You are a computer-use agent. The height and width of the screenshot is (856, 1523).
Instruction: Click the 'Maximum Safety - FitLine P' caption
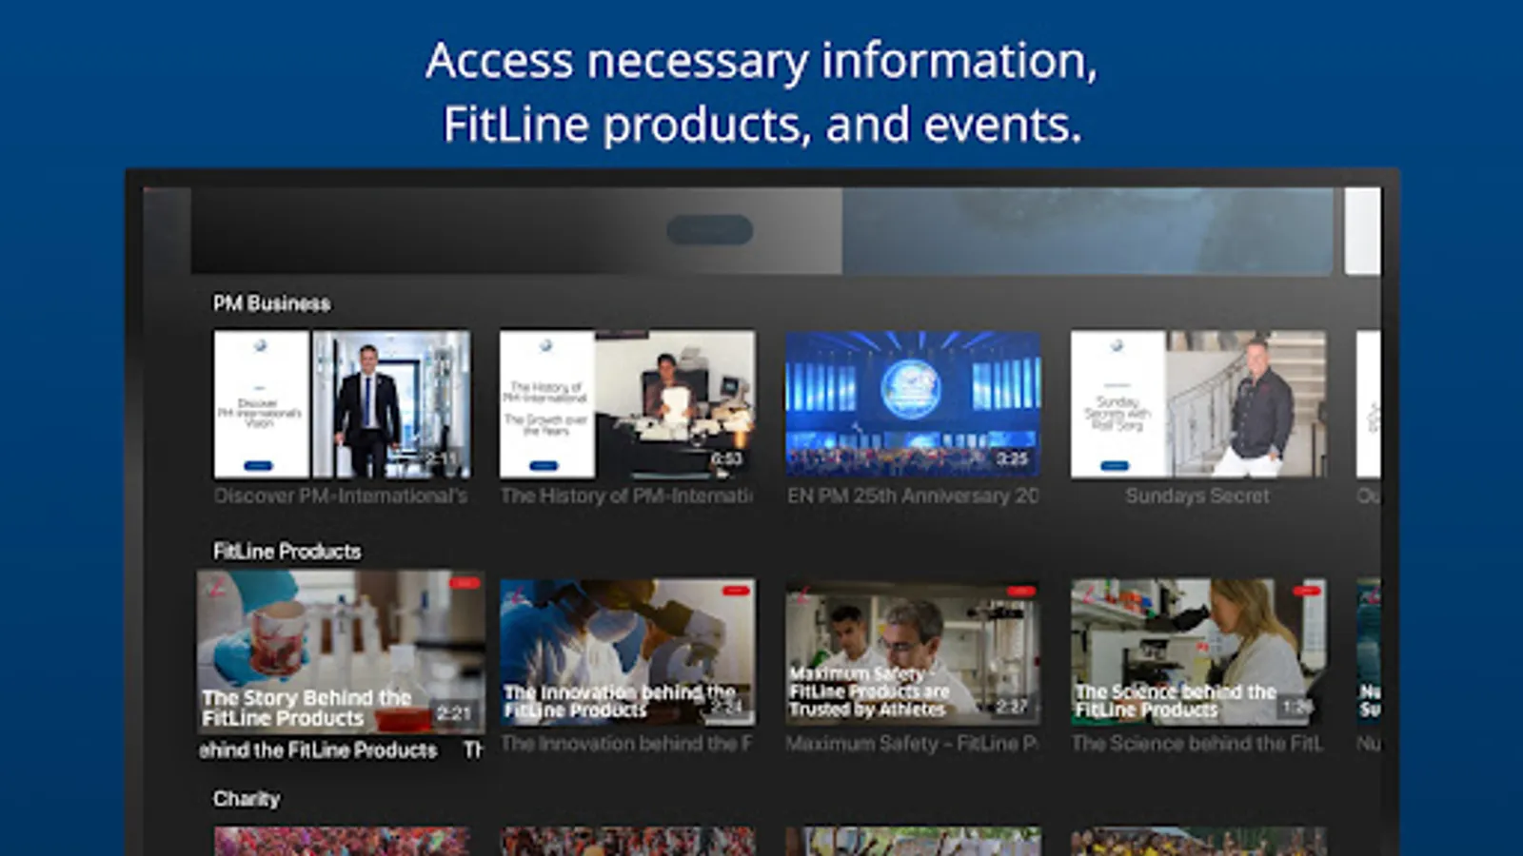[912, 744]
